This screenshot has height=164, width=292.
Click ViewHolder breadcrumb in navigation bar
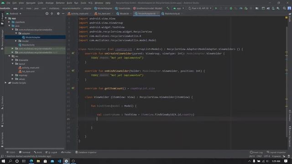point(123,8)
